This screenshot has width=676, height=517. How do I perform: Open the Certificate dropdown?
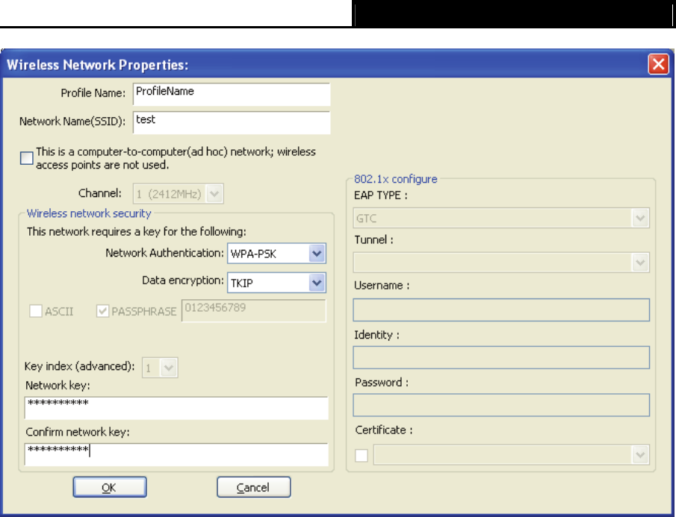coord(512,454)
